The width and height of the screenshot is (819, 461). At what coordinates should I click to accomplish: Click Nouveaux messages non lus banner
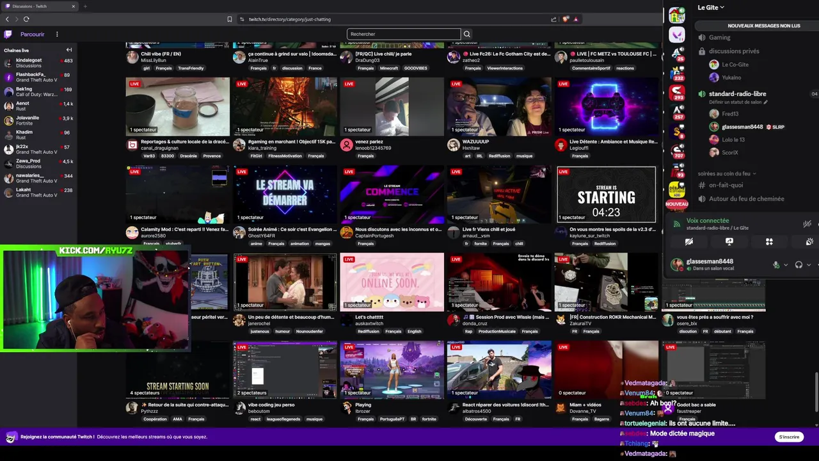pyautogui.click(x=764, y=26)
